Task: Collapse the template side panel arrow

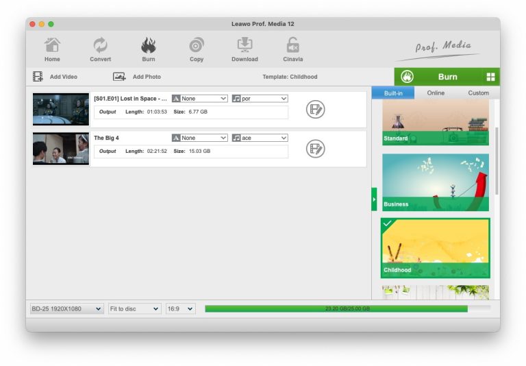Action: (x=374, y=199)
